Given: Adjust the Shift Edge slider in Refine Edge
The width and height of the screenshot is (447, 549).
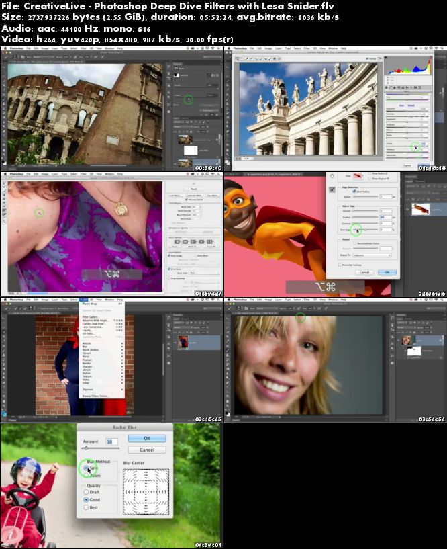Looking at the screenshot, I should [365, 230].
